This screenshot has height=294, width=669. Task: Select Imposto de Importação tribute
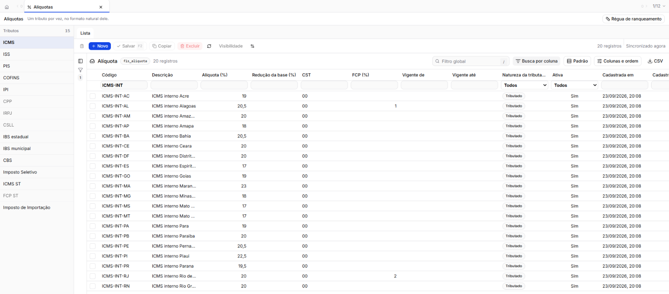37,208
